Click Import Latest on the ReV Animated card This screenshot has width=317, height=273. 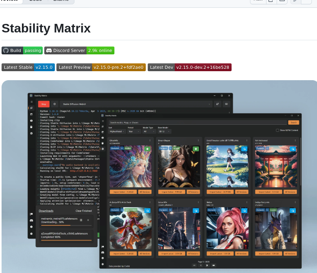point(269,192)
